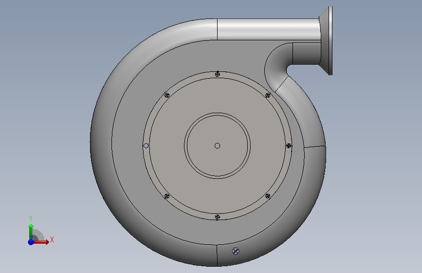Screen dimensions: 422x273
Task: Pick the small center hole of the blower cover
Action: tap(218, 146)
